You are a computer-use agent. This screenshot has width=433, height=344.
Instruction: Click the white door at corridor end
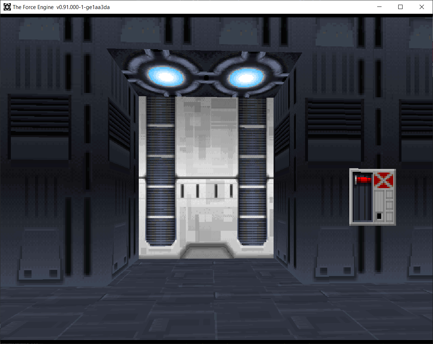coord(206,178)
